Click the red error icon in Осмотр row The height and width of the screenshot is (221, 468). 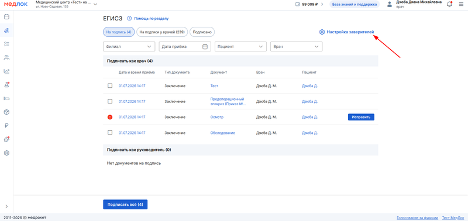110,117
